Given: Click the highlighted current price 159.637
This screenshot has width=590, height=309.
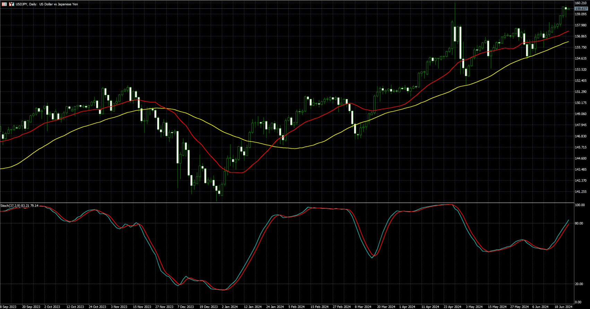Looking at the screenshot, I should (581, 9).
